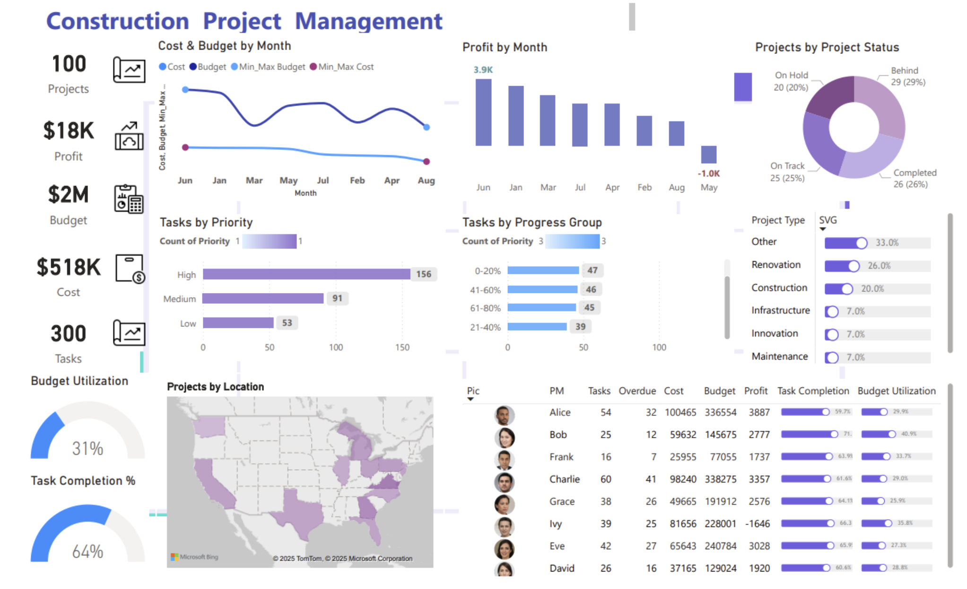The width and height of the screenshot is (967, 589).
Task: Sort table by Budget column header
Action: (x=719, y=391)
